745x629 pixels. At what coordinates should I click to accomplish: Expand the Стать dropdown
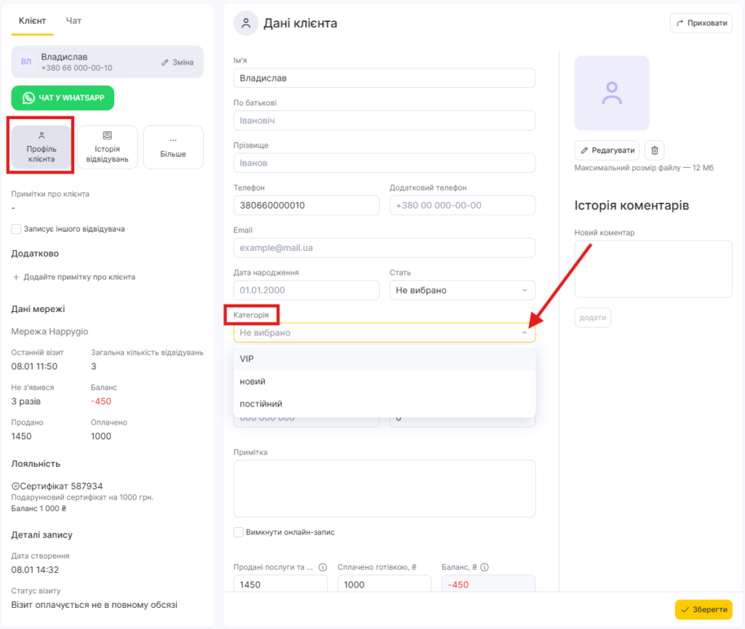462,290
